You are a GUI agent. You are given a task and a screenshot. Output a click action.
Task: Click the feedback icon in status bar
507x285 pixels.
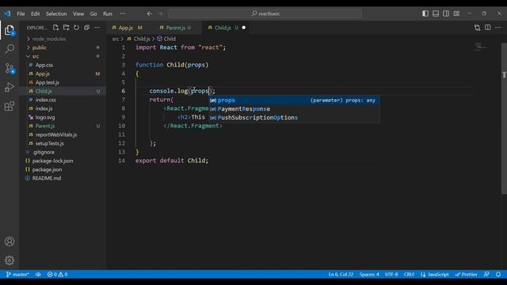click(x=486, y=275)
